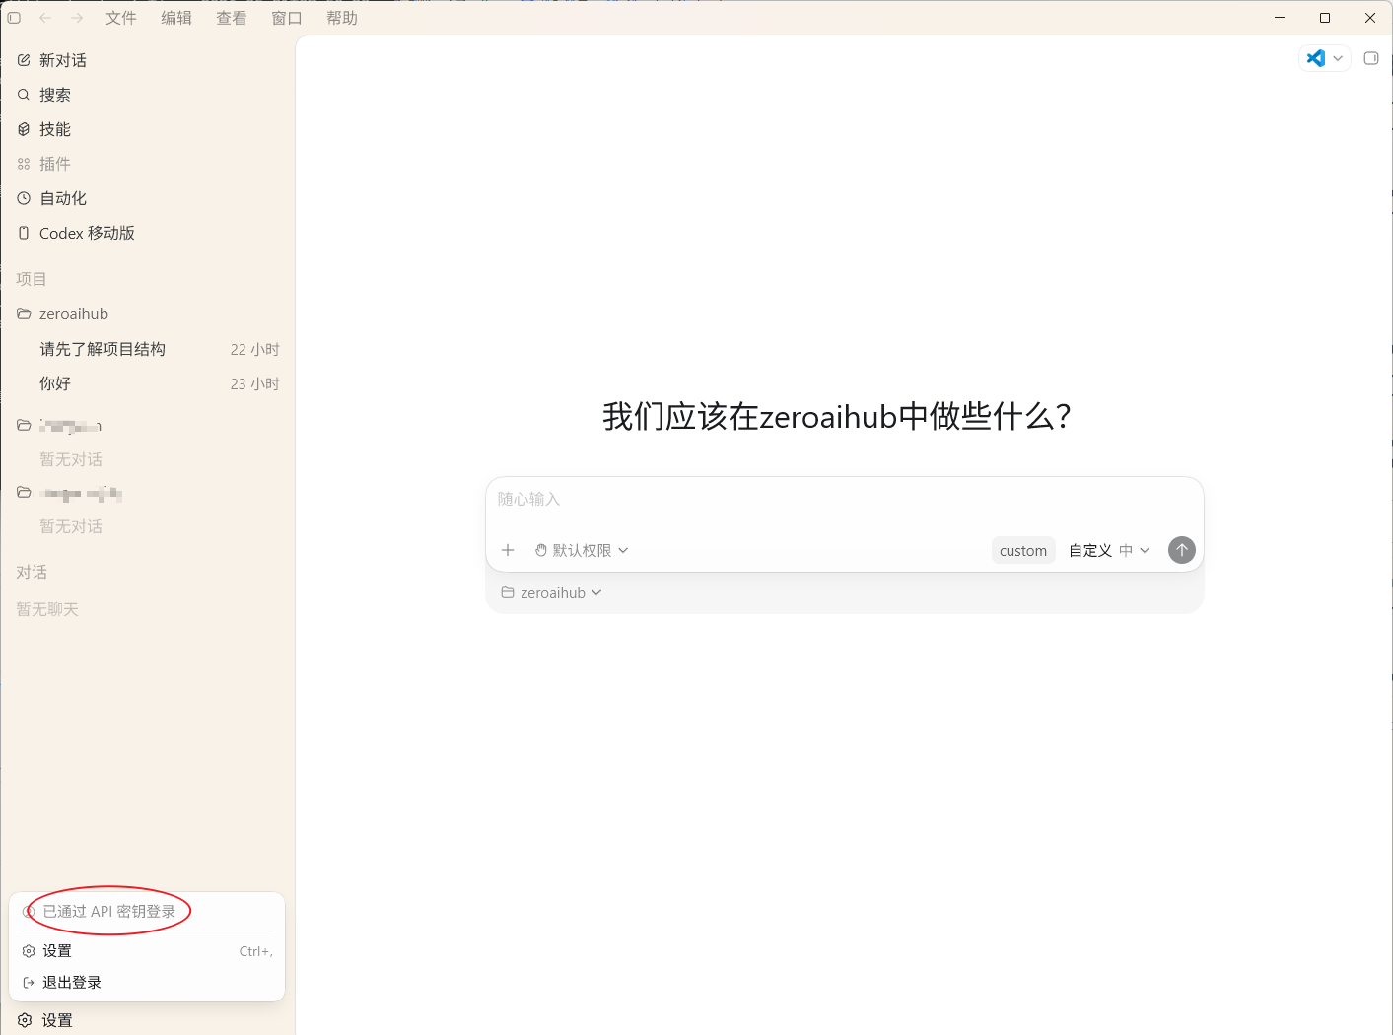The height and width of the screenshot is (1035, 1393).
Task: Click the clock icon beside 自动化
Action: [x=24, y=198]
